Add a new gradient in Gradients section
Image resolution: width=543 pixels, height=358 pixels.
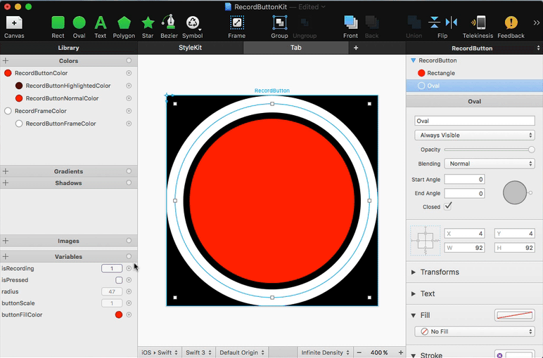6,171
